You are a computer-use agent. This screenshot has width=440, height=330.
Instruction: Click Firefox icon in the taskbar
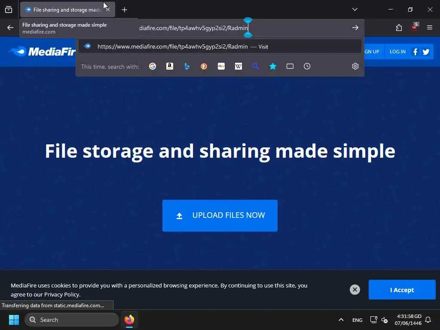(x=129, y=320)
